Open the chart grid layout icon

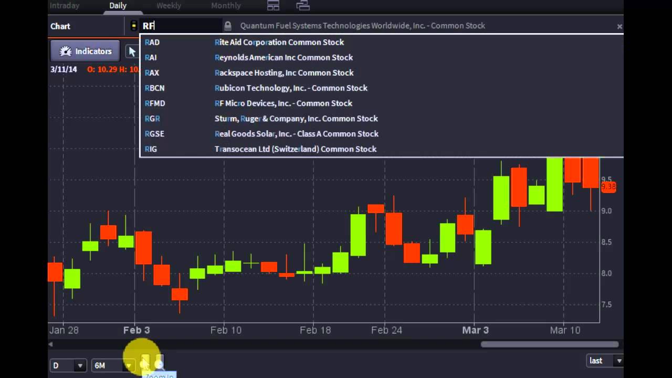tap(273, 6)
